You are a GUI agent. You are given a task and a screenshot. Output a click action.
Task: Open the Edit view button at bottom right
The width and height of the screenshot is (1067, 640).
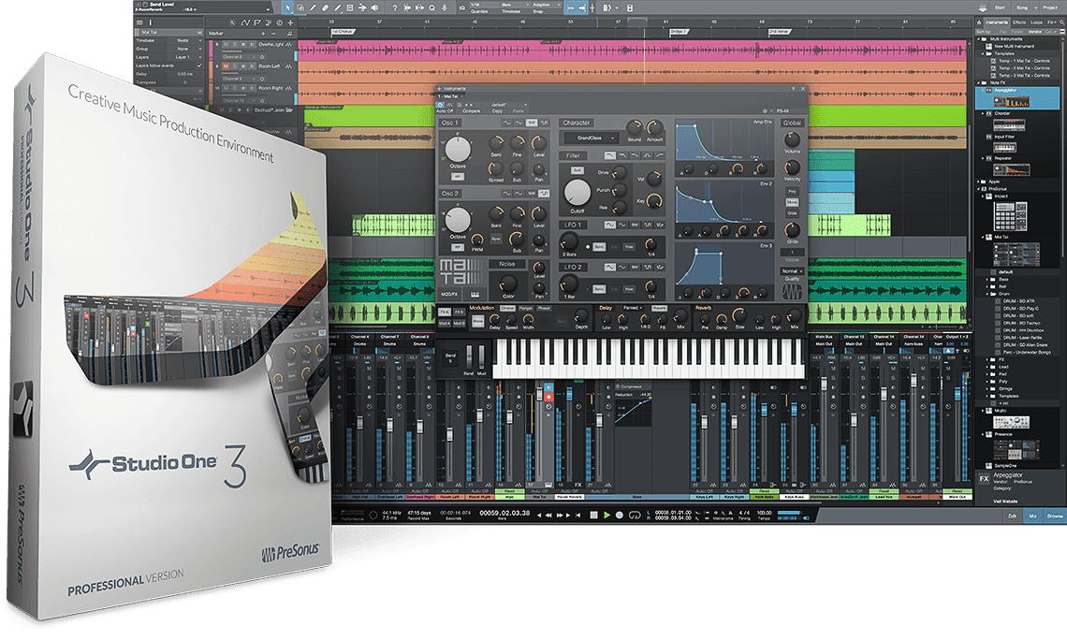tap(1013, 516)
